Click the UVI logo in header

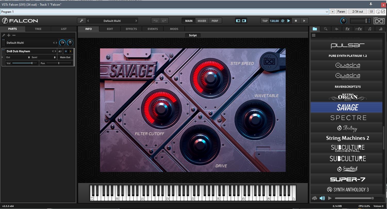pyautogui.click(x=379, y=21)
